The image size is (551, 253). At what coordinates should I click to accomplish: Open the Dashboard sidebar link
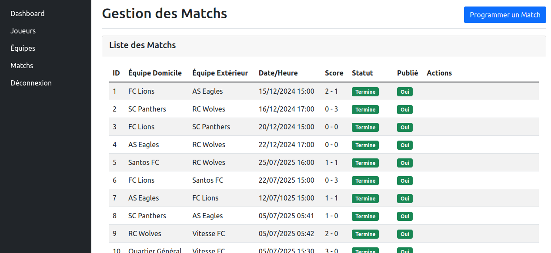point(27,13)
